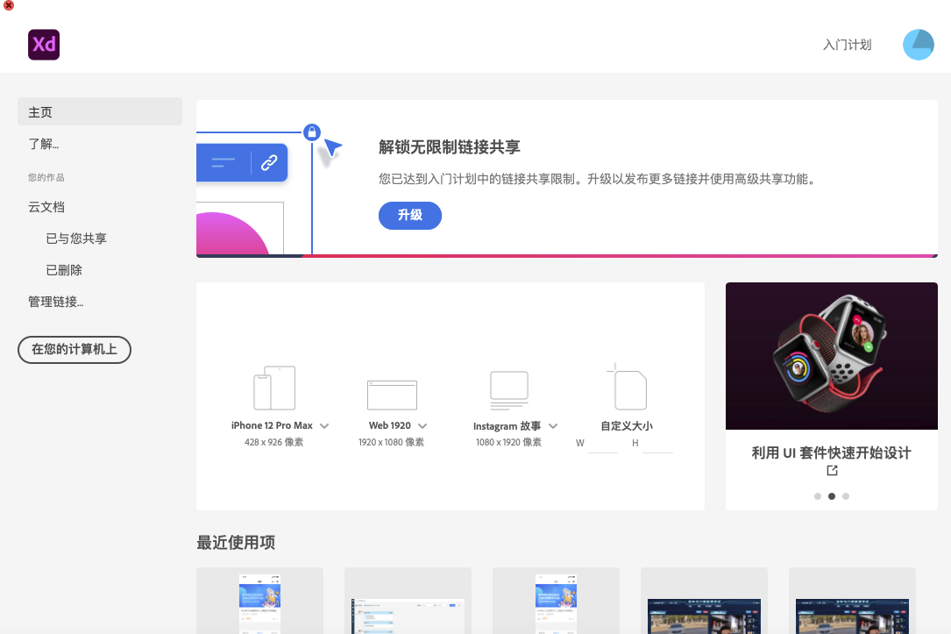Switch to the third carousel dot
Image resolution: width=951 pixels, height=634 pixels.
846,496
